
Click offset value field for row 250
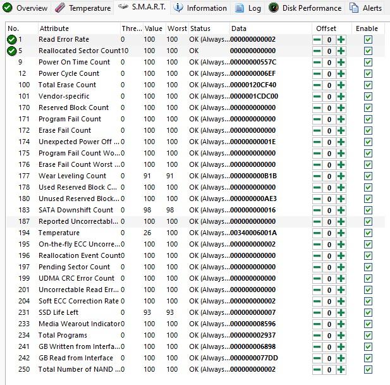[329, 370]
